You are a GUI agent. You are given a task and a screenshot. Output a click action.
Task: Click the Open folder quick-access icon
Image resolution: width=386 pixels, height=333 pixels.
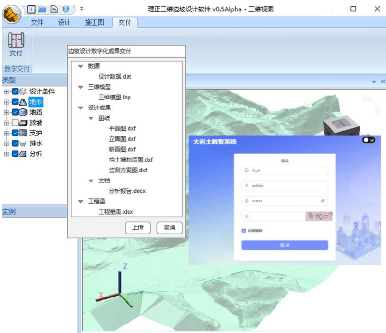43,9
